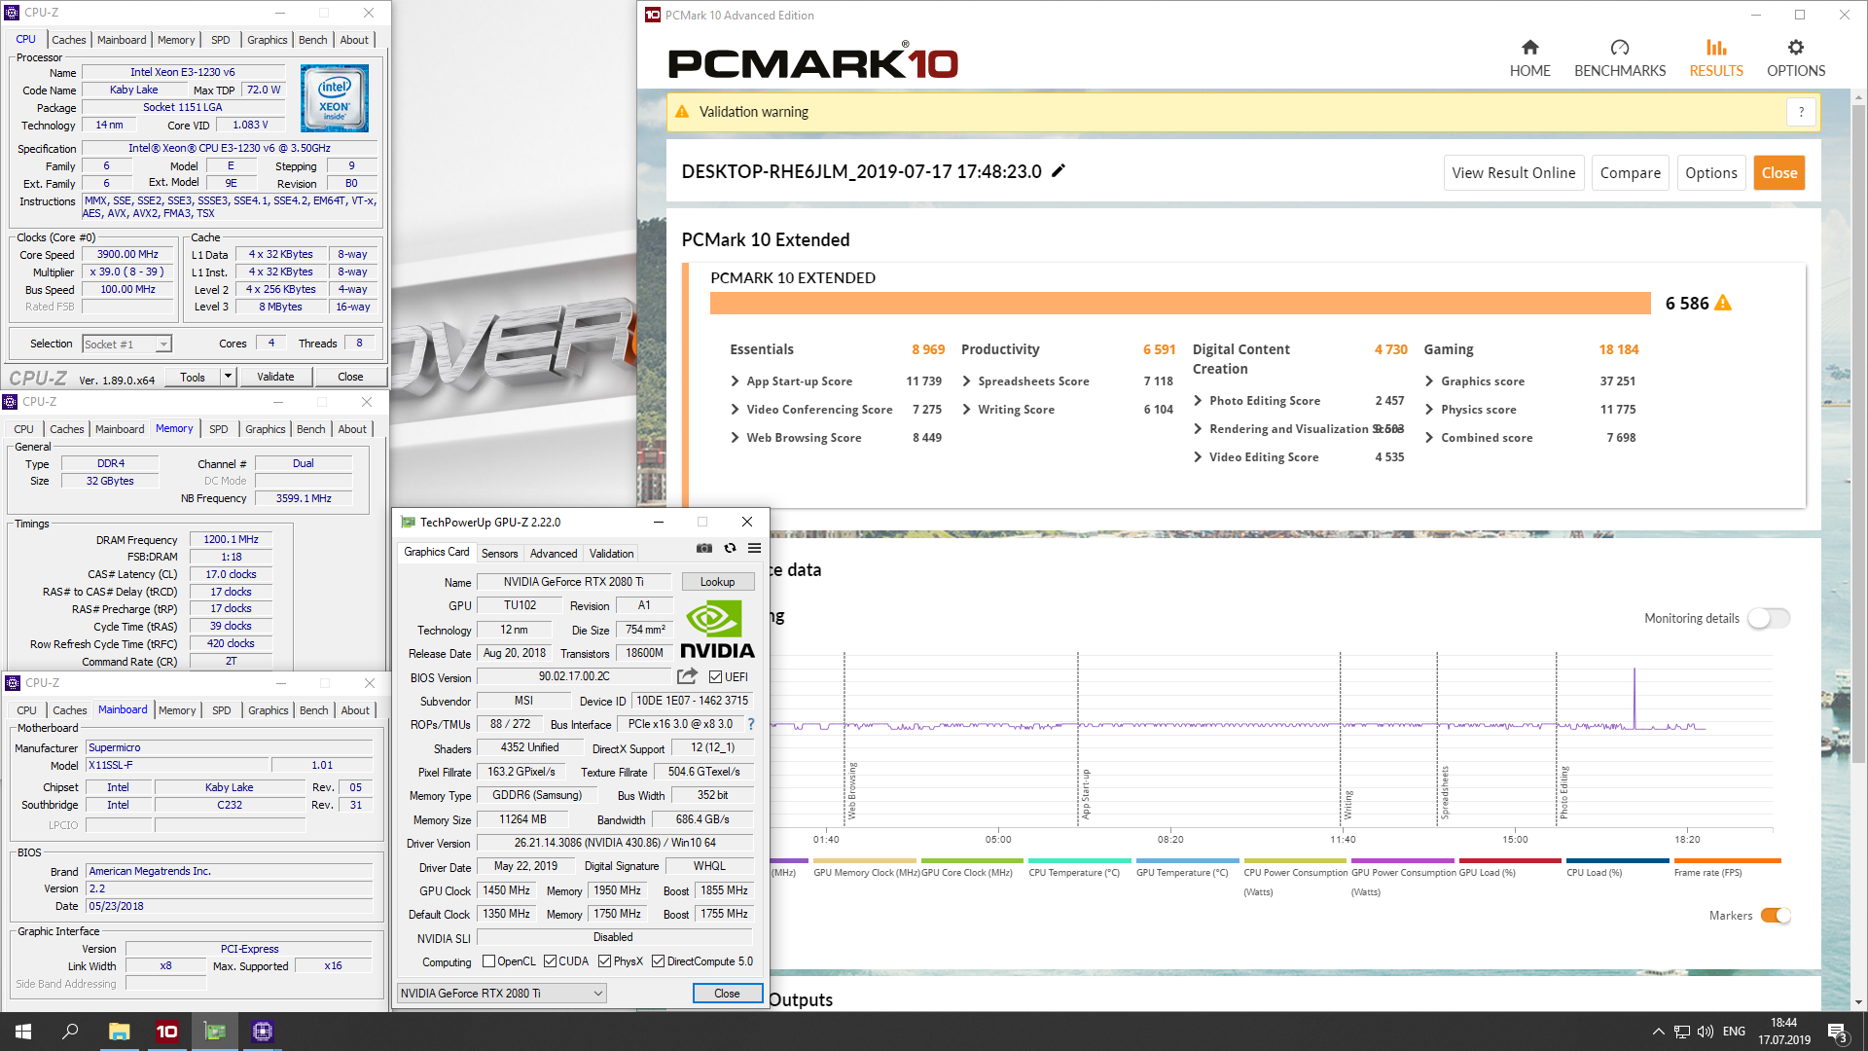
Task: Open GPU-Z hamburger menu icon
Action: pos(754,548)
